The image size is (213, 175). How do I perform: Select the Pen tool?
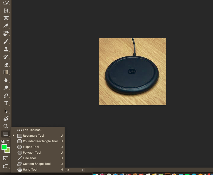click(x=6, y=95)
